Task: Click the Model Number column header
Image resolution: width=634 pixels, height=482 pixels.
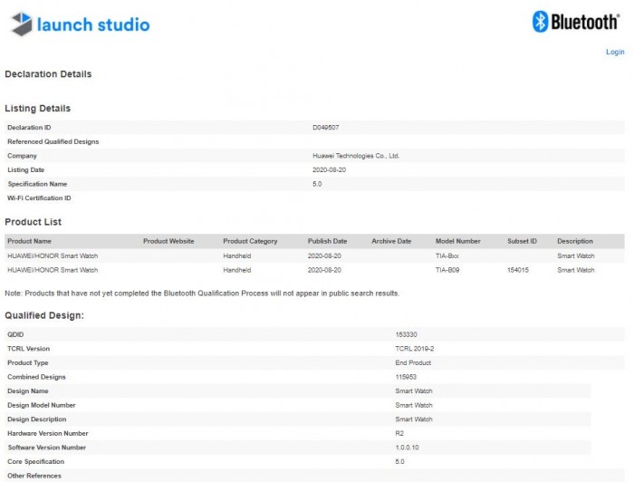Action: point(457,241)
